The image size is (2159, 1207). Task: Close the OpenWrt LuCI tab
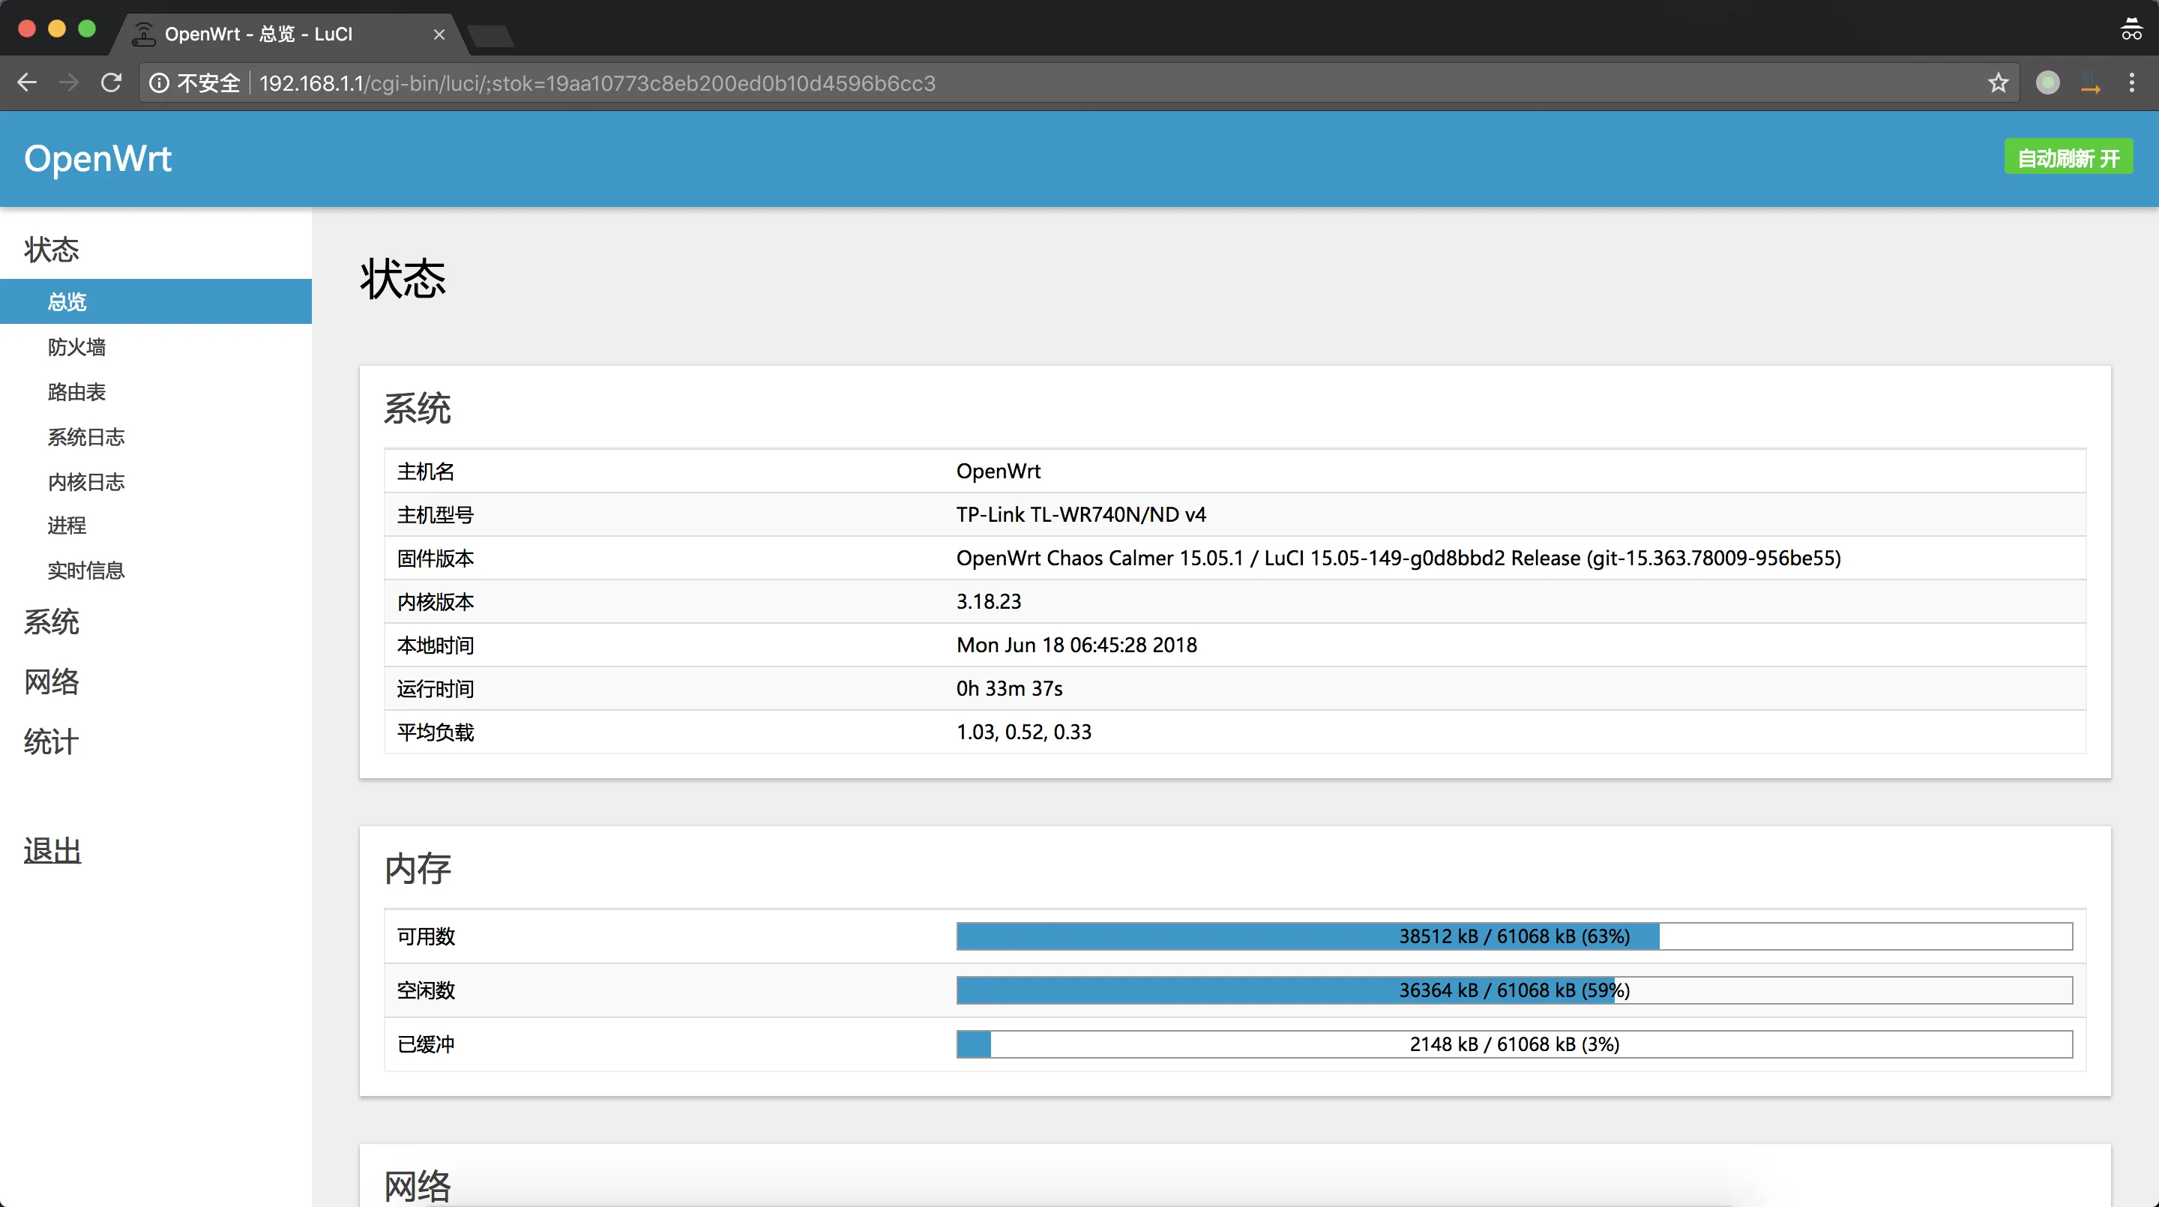tap(439, 34)
